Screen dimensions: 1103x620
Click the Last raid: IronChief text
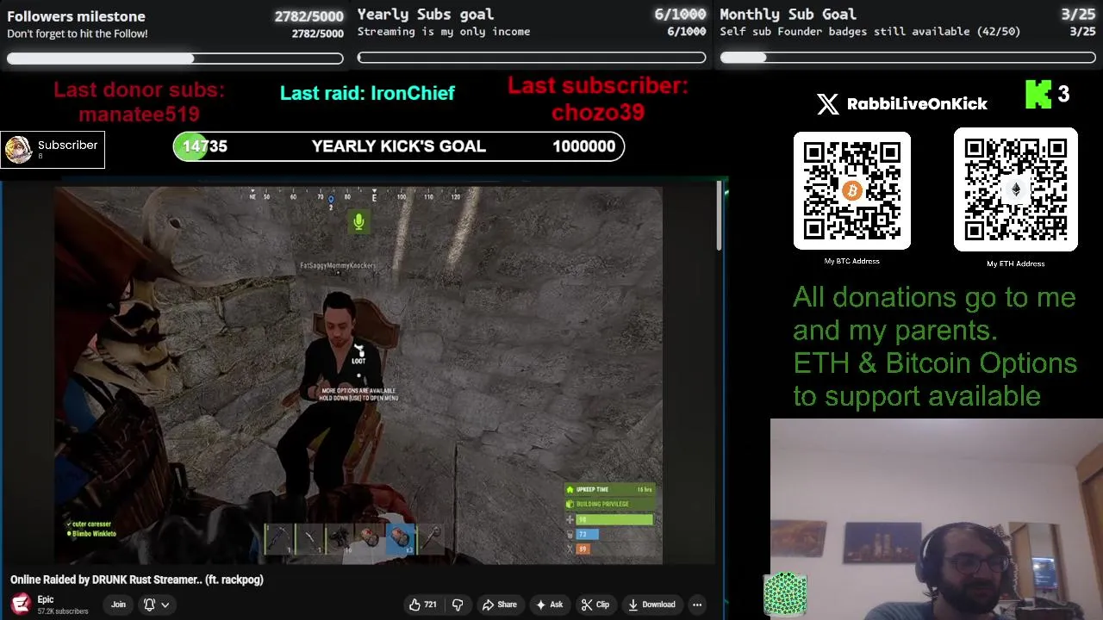click(367, 93)
